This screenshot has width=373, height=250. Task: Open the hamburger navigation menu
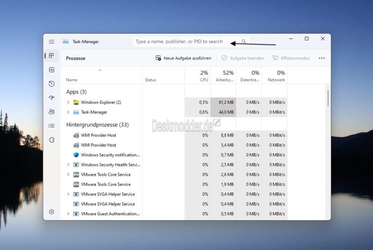(x=52, y=42)
